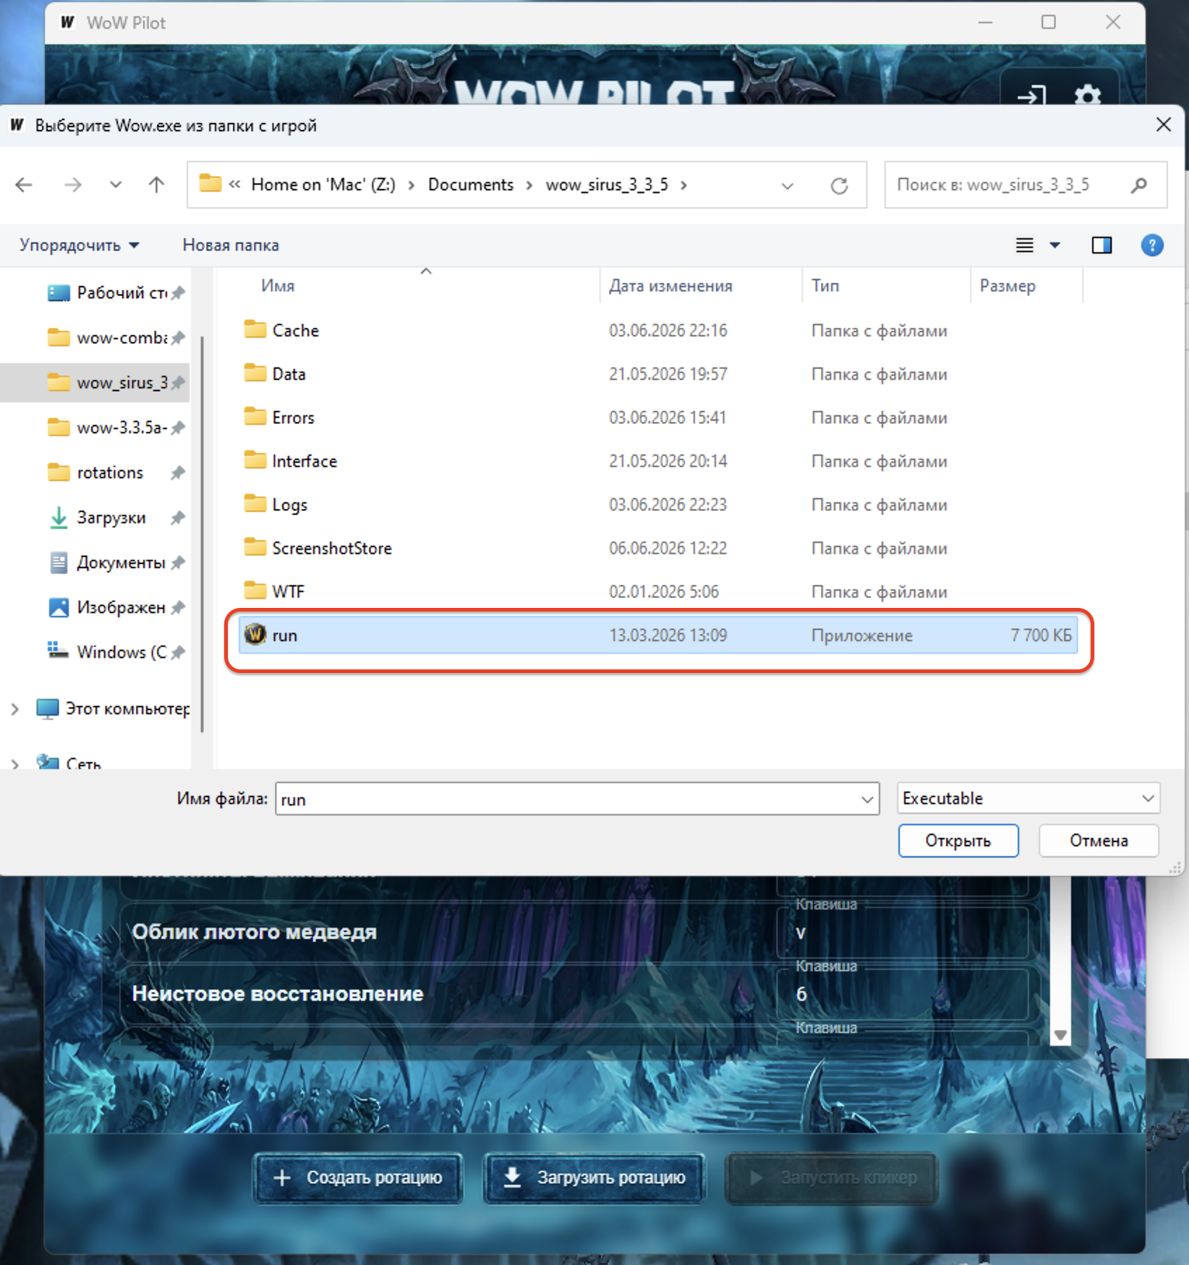Image resolution: width=1189 pixels, height=1265 pixels.
Task: Select Home on 'Mac' (Z:) breadcrumb
Action: coord(323,185)
